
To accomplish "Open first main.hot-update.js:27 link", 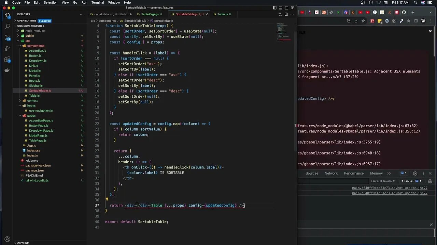I will click(x=390, y=188).
